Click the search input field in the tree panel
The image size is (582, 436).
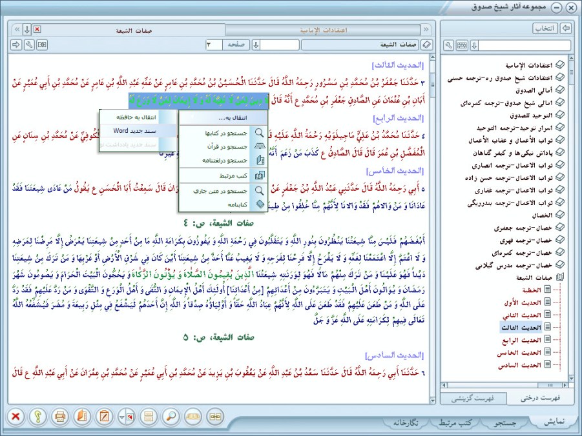click(525, 46)
